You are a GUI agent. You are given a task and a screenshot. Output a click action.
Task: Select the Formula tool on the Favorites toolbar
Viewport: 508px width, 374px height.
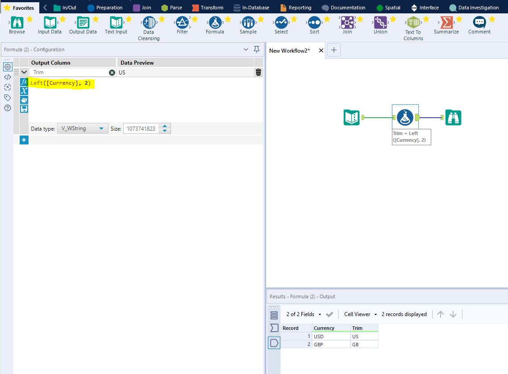215,22
